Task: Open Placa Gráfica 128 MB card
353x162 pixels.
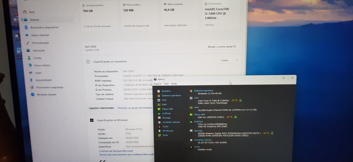Action: point(139,16)
